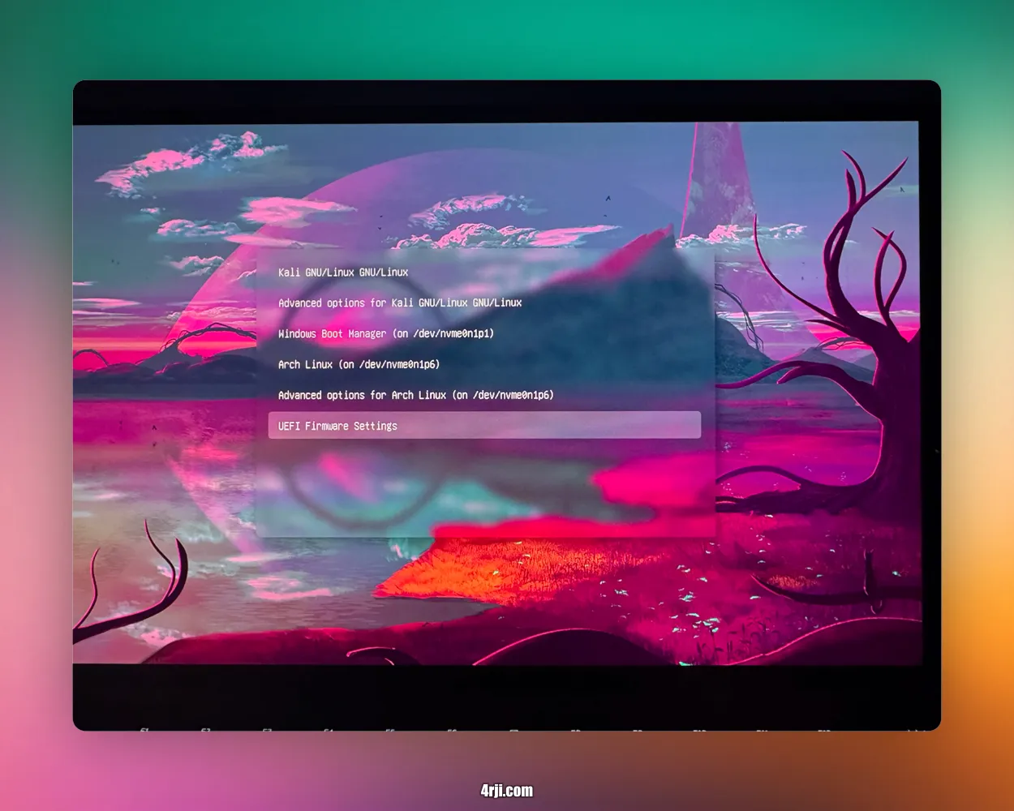1014x811 pixels.
Task: Click the highlighted UEFI Firmware Settings bar
Action: click(483, 425)
